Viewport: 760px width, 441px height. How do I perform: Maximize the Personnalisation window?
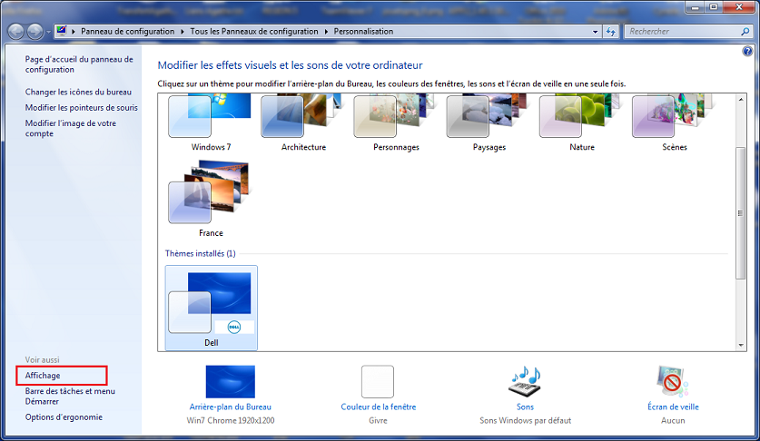click(714, 7)
